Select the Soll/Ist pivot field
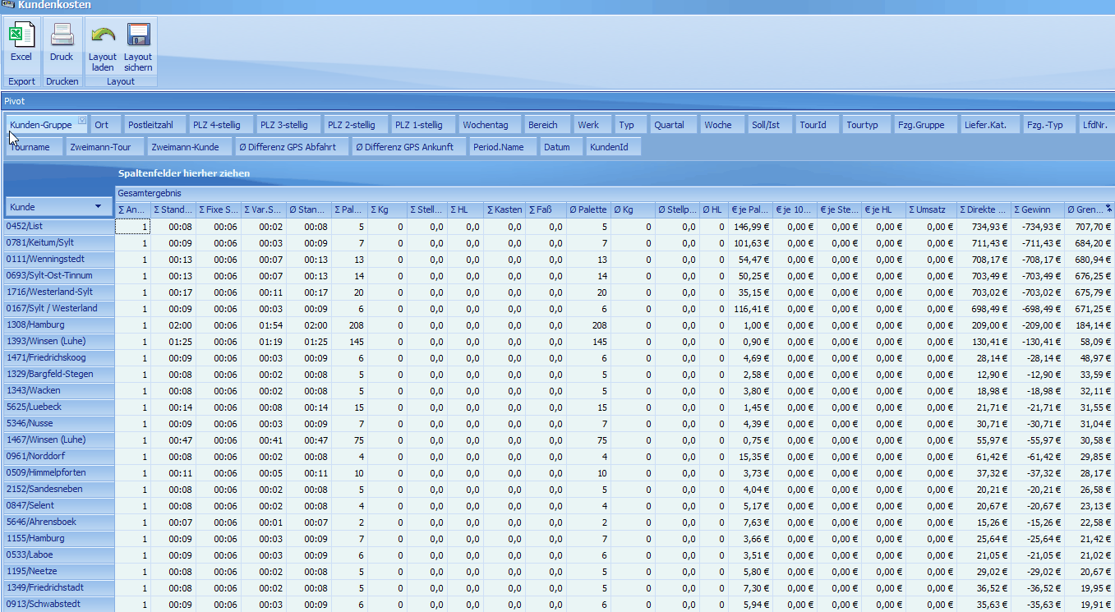This screenshot has height=612, width=1115. (x=770, y=125)
